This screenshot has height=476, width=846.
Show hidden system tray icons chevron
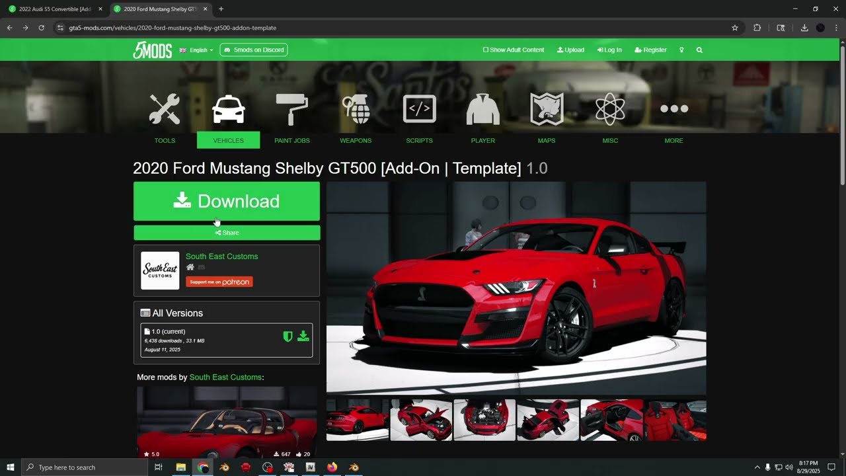(757, 467)
